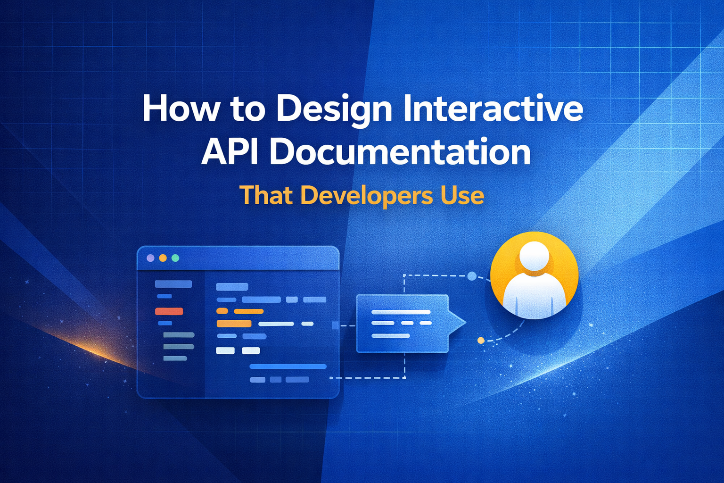
Task: Click the headline line "API Documentation"
Action: [366, 152]
